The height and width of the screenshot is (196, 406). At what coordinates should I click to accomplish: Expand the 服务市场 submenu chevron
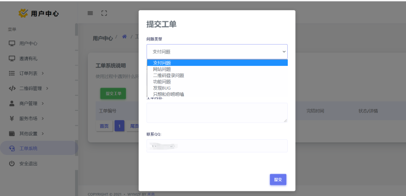43,119
